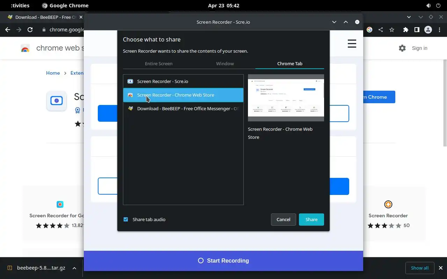Click the shared tab preview thumbnail
The height and width of the screenshot is (279, 447).
coord(286,98)
